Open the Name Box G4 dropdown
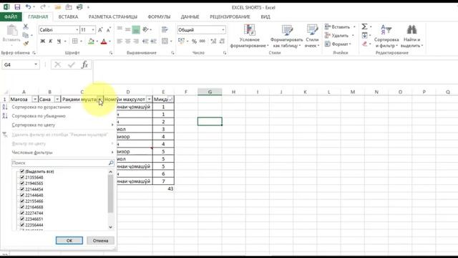Image resolution: width=458 pixels, height=258 pixels. 36,64
